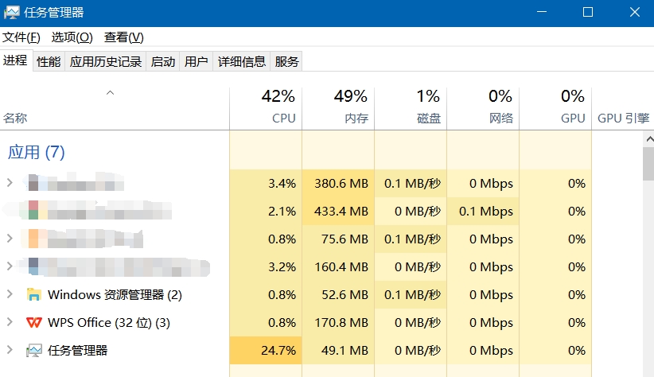Open the 查看(V) menu
Image resolution: width=654 pixels, height=377 pixels.
click(x=123, y=37)
